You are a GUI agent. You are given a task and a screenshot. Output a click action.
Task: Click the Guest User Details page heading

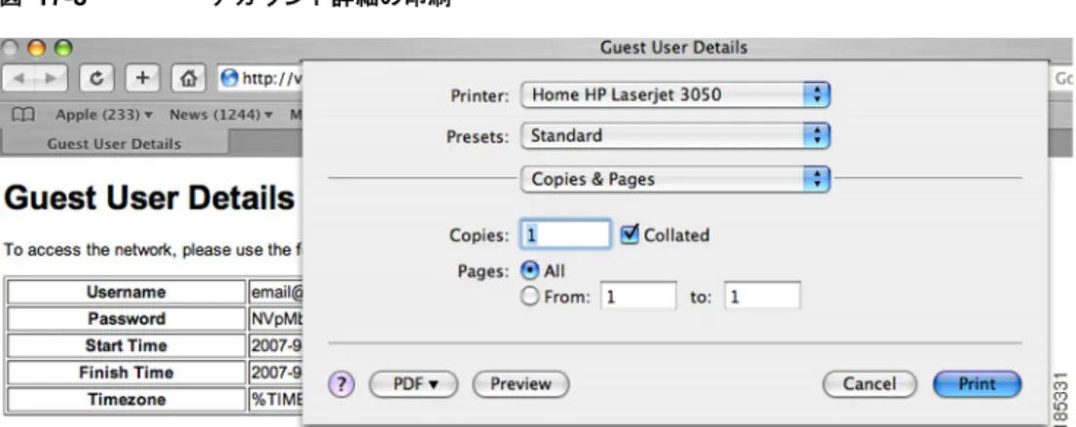click(149, 199)
